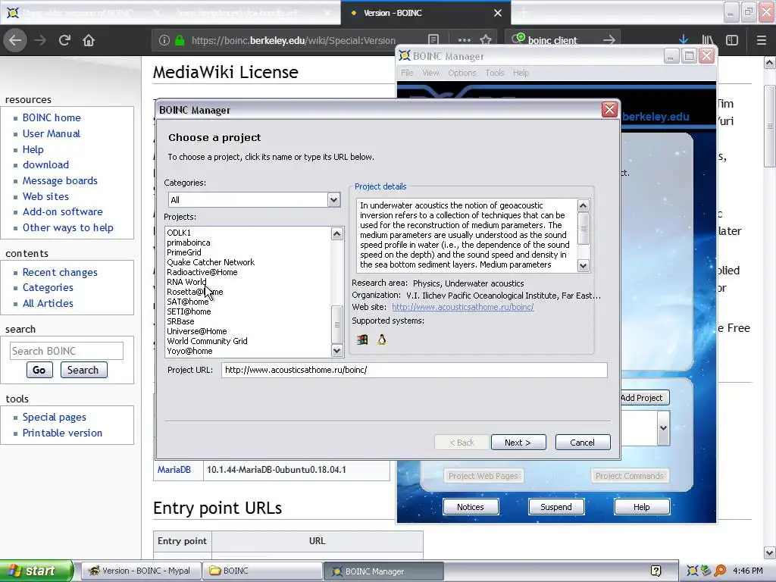Click the Linux penguin supported system icon
Screen dimensions: 776x582
click(x=382, y=339)
